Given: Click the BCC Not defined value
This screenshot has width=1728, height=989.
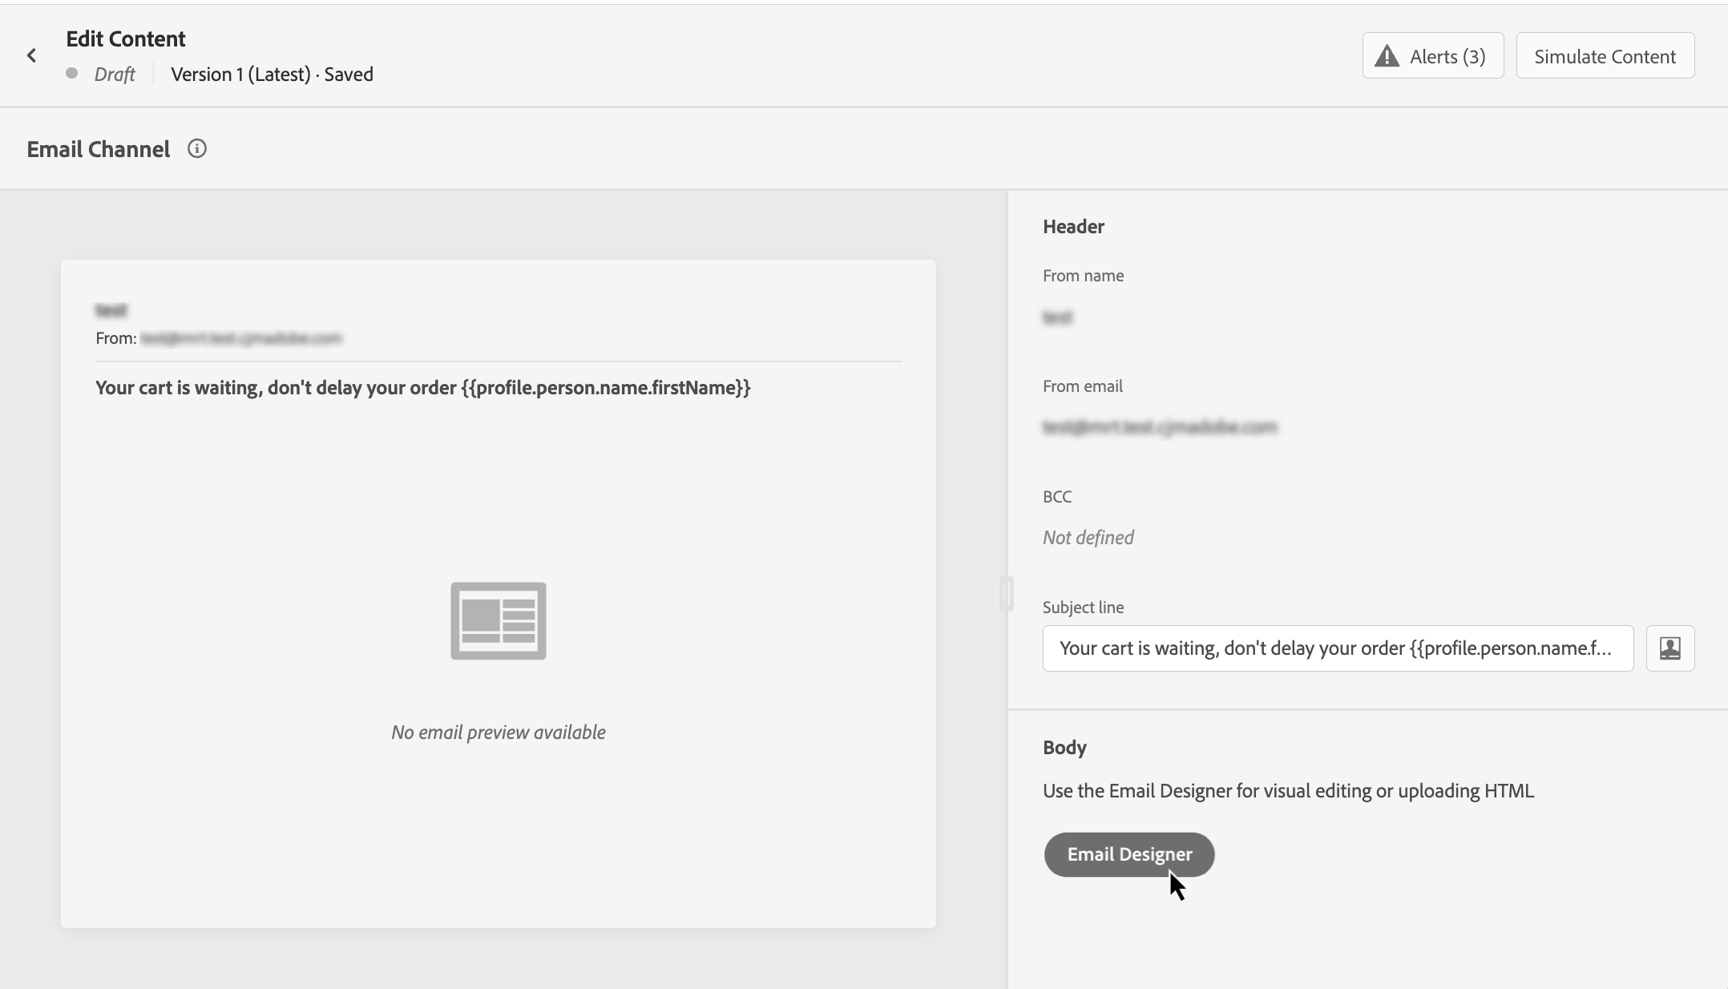Looking at the screenshot, I should (1088, 538).
